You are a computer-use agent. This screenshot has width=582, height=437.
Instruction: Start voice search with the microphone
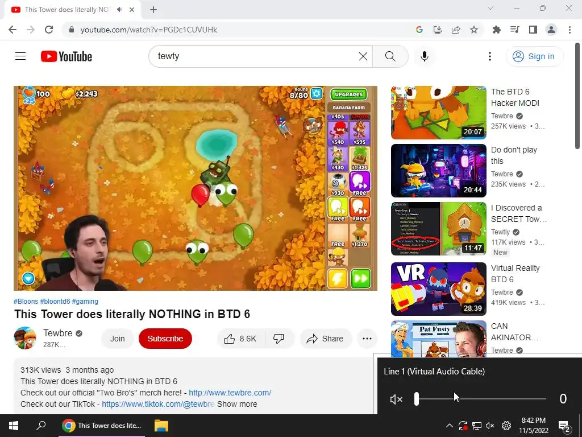click(x=425, y=56)
